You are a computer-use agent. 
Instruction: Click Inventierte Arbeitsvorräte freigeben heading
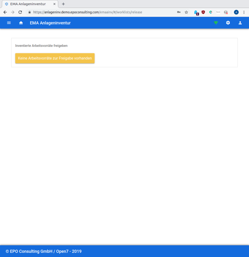(41, 46)
